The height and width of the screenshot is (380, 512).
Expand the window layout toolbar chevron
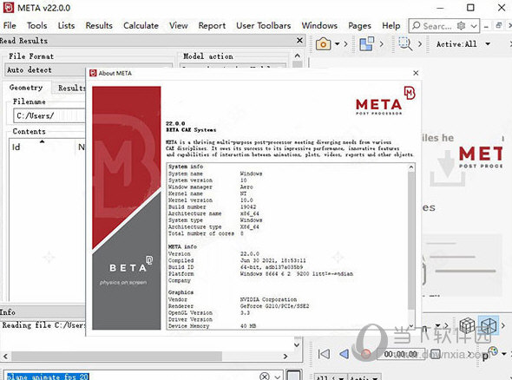381,43
